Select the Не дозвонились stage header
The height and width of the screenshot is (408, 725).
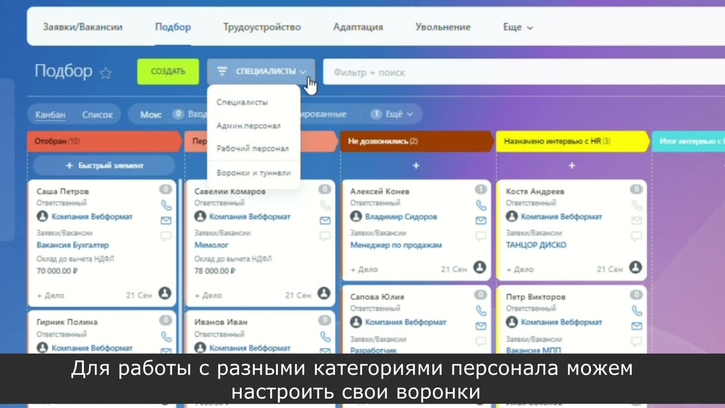pos(417,141)
